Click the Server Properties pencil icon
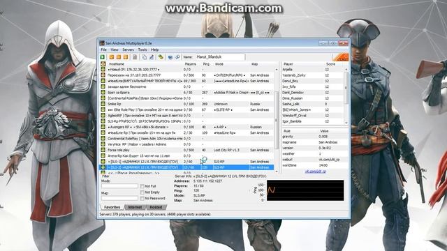Viewport: 447px width, 251px height. (x=152, y=57)
